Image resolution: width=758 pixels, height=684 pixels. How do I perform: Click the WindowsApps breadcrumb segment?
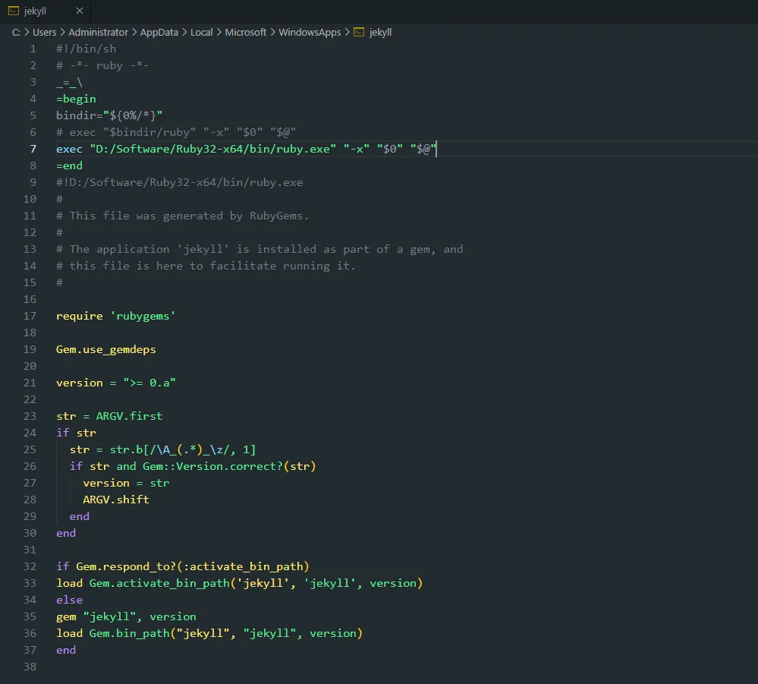310,33
